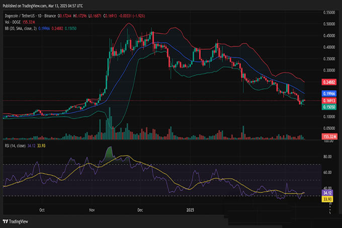Click the purple 34.12 value in RSI legend
Screen dimensions: 342x228
point(31,146)
